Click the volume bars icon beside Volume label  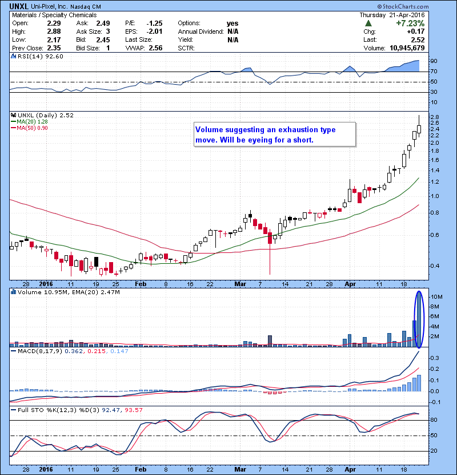click(13, 292)
